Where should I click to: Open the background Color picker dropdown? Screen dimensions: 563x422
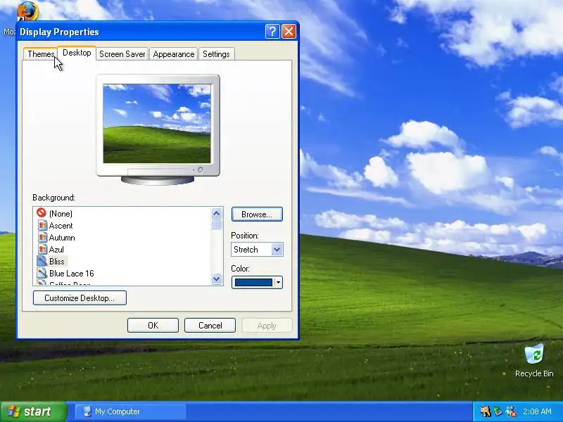pyautogui.click(x=257, y=283)
